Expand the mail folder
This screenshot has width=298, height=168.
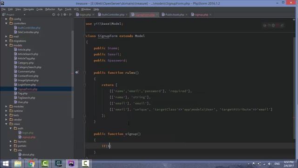6,36
